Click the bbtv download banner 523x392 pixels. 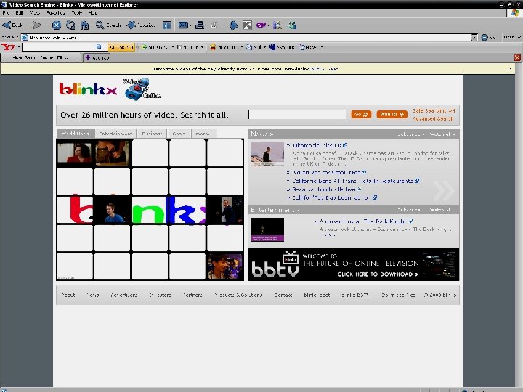click(354, 265)
